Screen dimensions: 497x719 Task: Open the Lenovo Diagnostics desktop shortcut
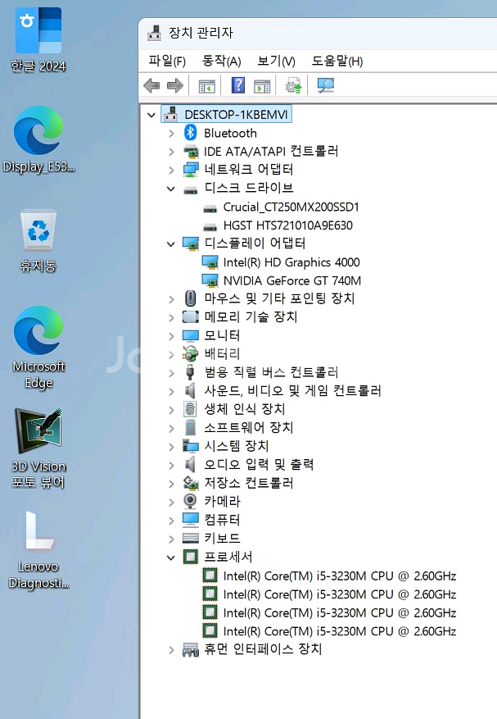(x=38, y=549)
